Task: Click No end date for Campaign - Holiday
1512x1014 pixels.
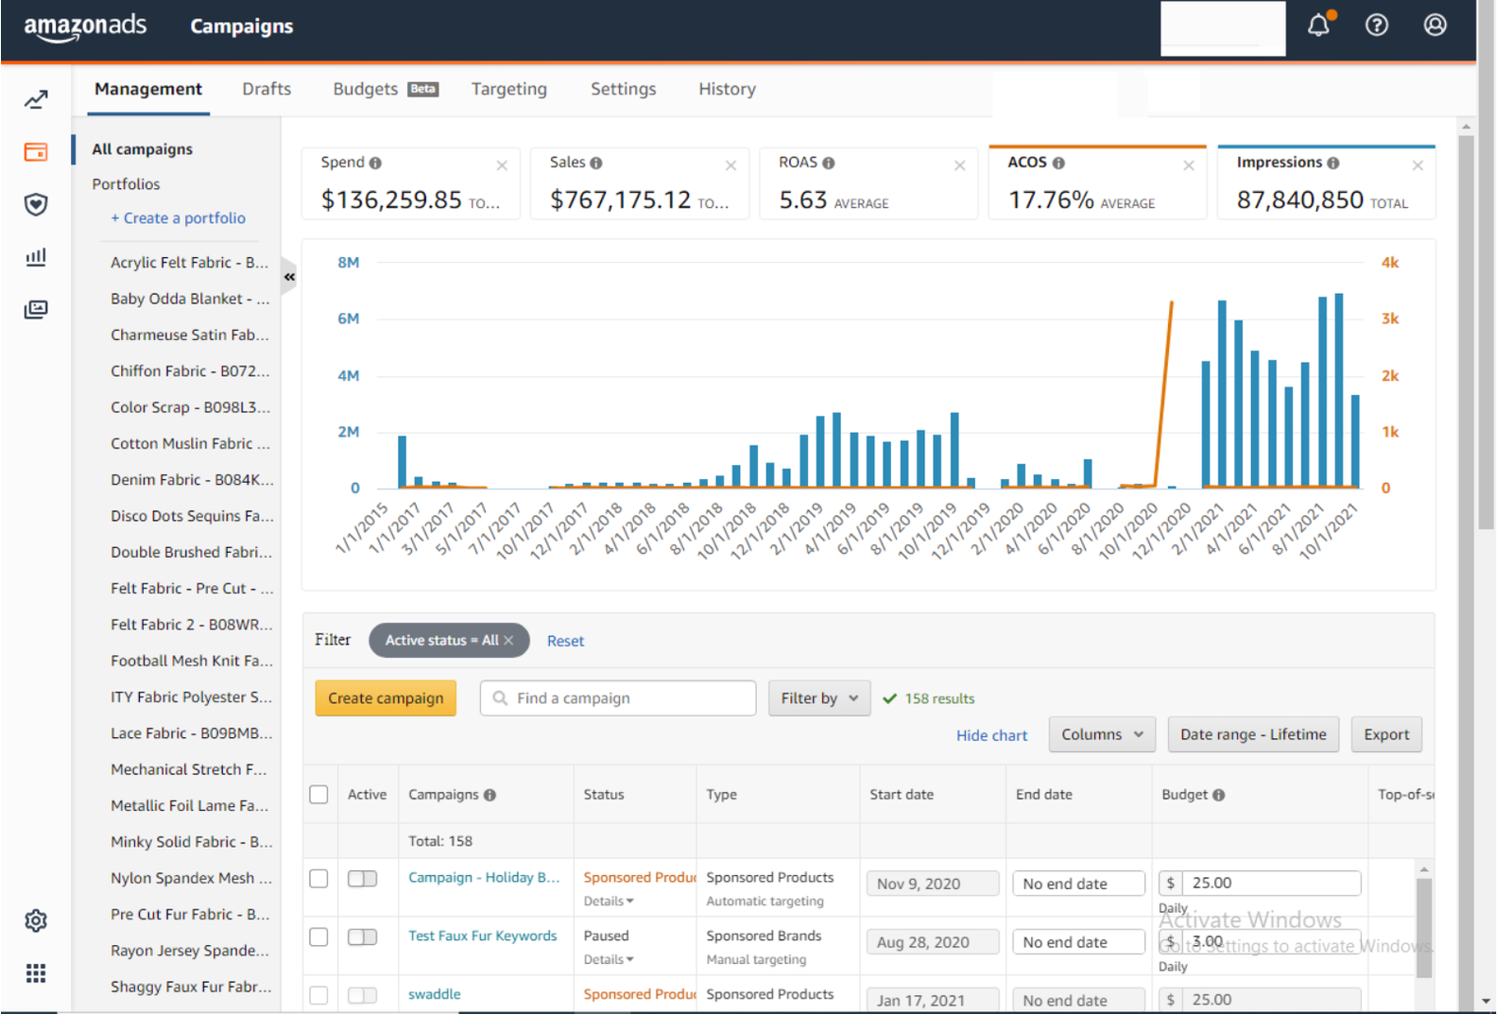Action: (1078, 884)
